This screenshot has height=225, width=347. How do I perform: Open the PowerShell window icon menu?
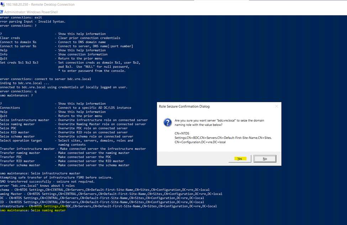pos(3,12)
